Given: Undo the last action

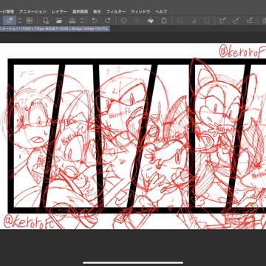Looking at the screenshot, I should pos(94,21).
